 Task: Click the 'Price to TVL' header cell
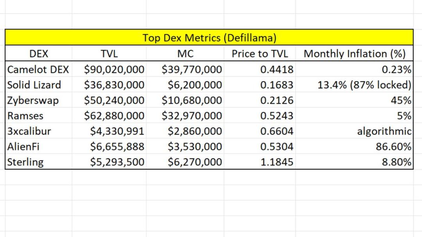[260, 53]
